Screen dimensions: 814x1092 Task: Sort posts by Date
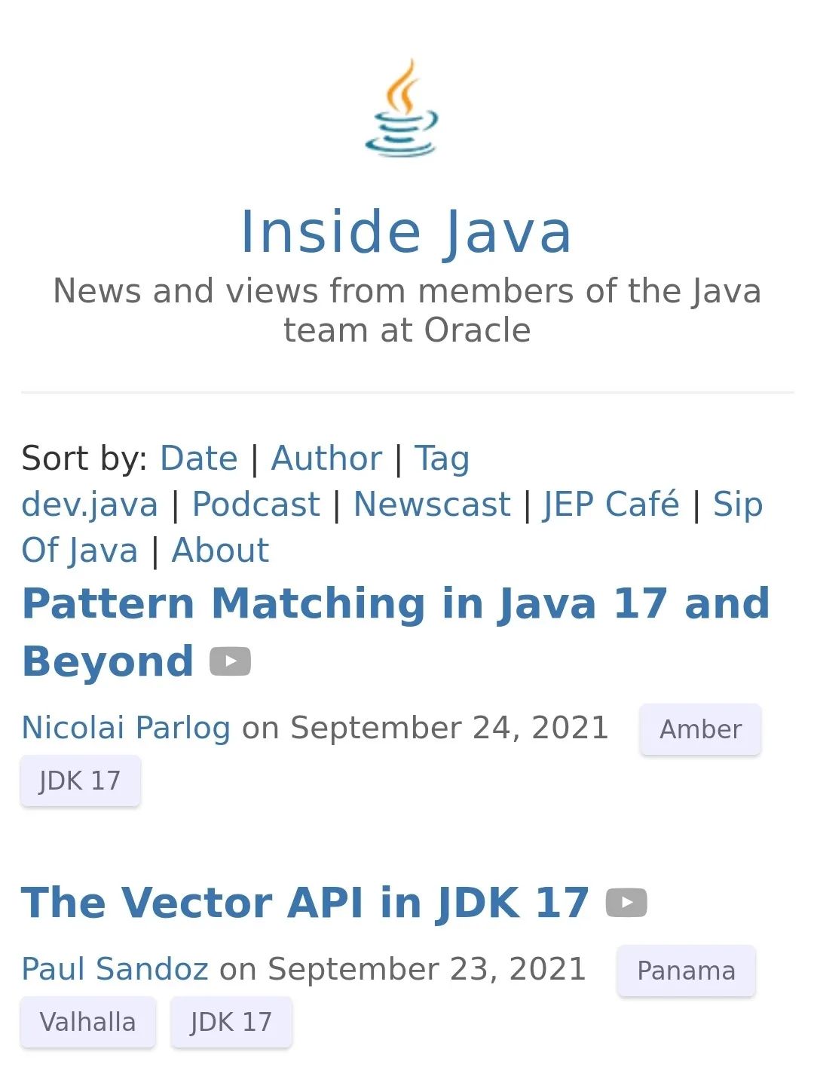(x=199, y=459)
